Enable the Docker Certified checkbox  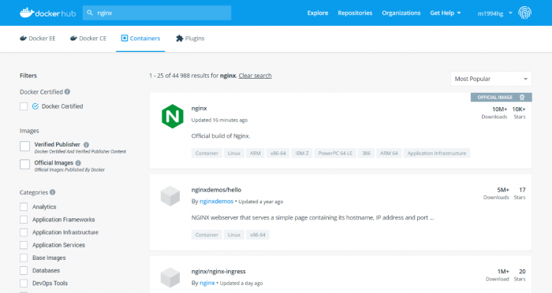click(x=24, y=106)
